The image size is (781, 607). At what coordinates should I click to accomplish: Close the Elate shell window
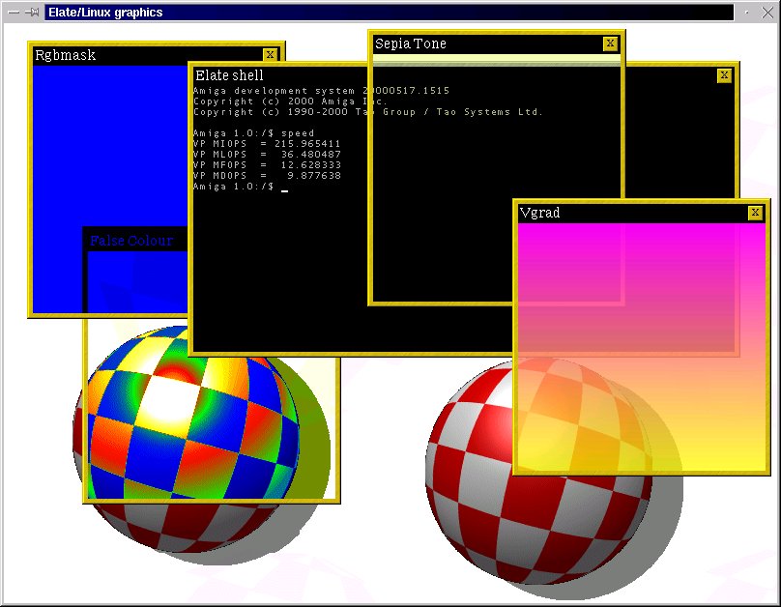[724, 75]
